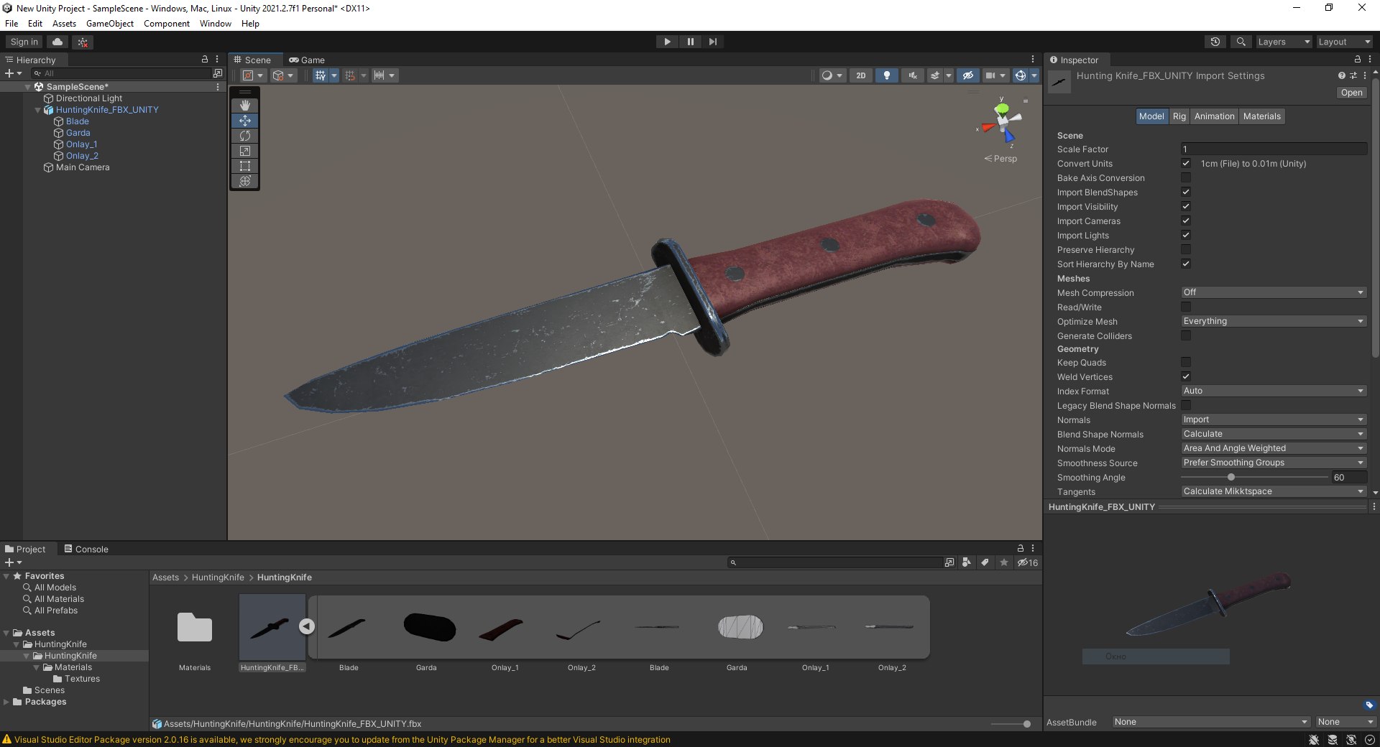Select the Move tool
Screen dimensions: 1380x747
click(x=245, y=121)
